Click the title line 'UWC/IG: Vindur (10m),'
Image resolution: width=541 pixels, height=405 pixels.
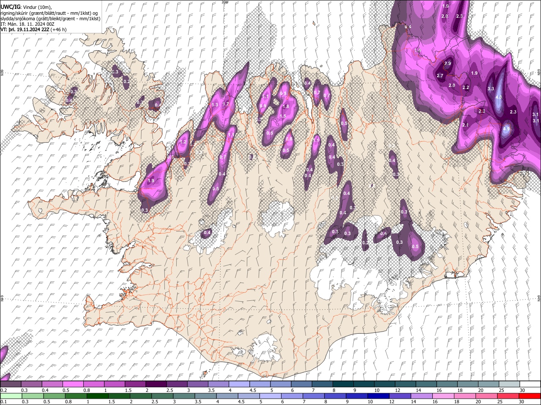coord(26,7)
